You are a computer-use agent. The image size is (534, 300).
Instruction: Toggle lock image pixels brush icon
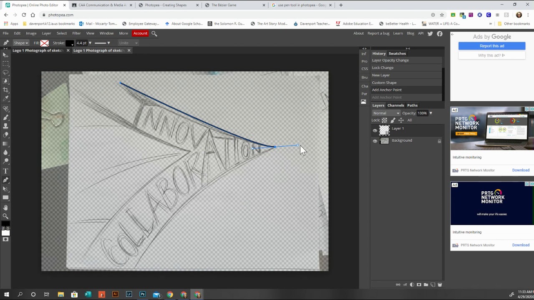(x=393, y=120)
